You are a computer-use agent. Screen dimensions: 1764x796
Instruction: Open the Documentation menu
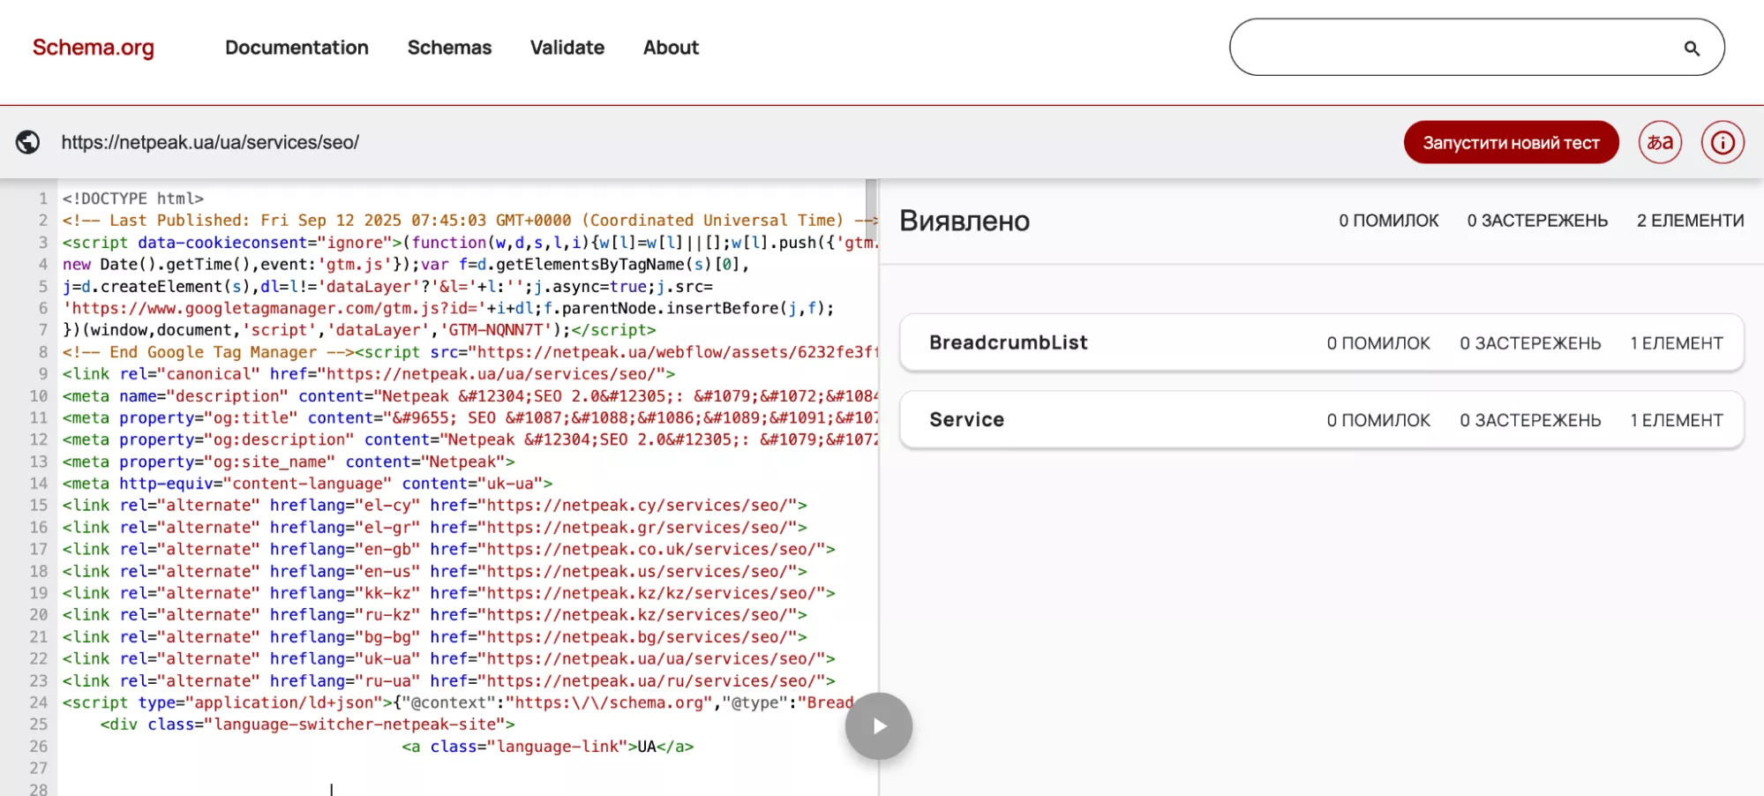(297, 48)
